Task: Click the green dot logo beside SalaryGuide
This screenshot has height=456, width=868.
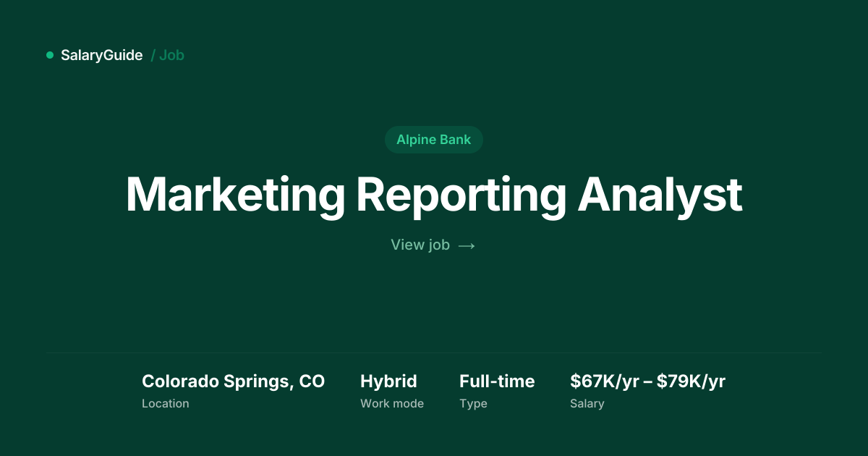Action: pos(50,55)
